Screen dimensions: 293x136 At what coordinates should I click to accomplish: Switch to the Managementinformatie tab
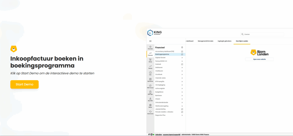(x=205, y=41)
